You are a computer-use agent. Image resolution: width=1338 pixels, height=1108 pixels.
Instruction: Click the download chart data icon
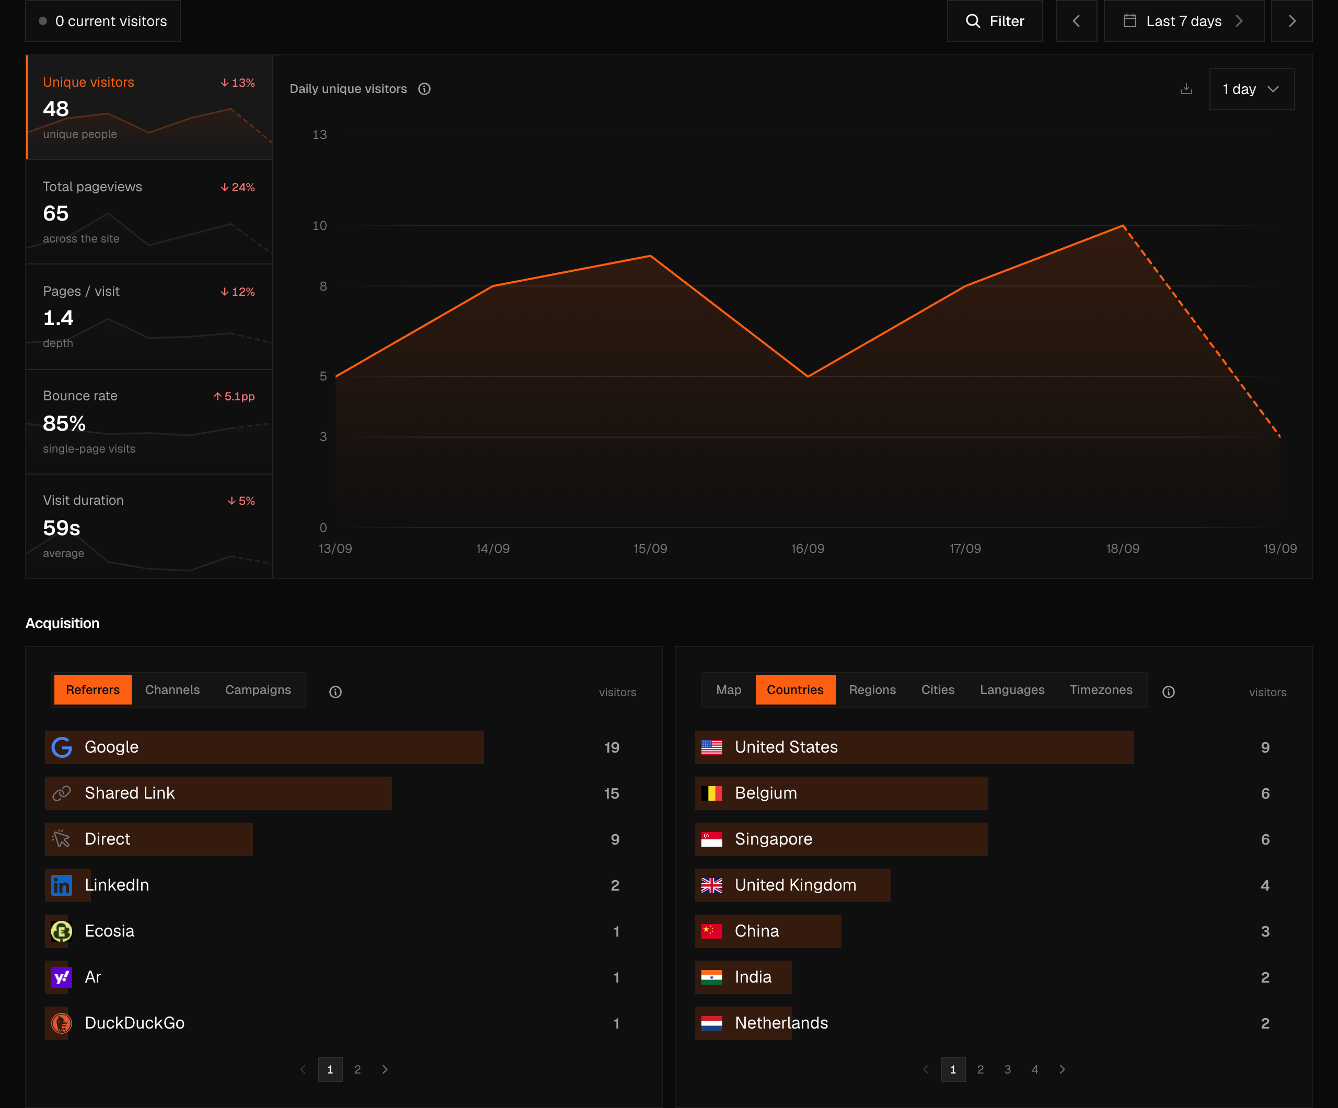click(1186, 89)
